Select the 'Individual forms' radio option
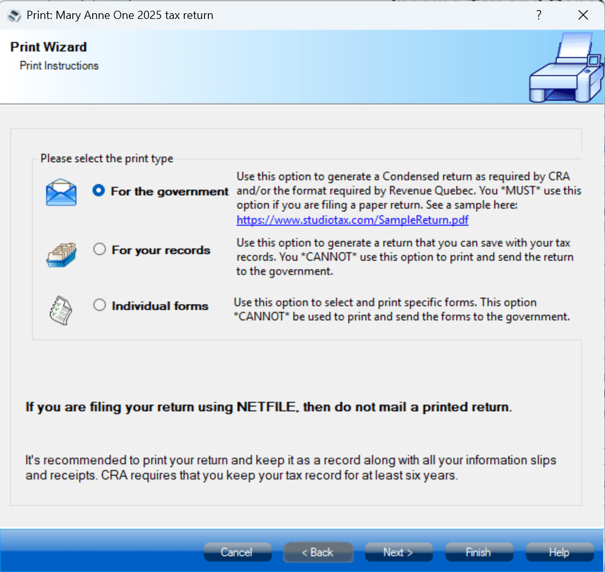605x572 pixels. coord(99,305)
